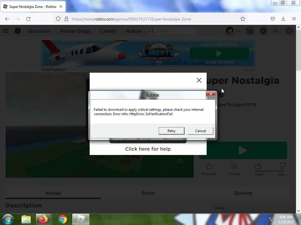
Task: Open the Avatar Shop menu item
Action: (x=75, y=31)
